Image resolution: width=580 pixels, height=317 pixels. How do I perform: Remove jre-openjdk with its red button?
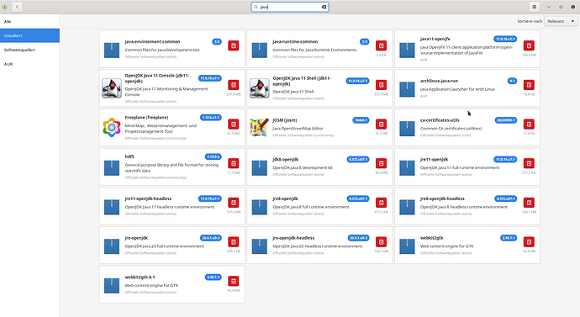(x=233, y=241)
